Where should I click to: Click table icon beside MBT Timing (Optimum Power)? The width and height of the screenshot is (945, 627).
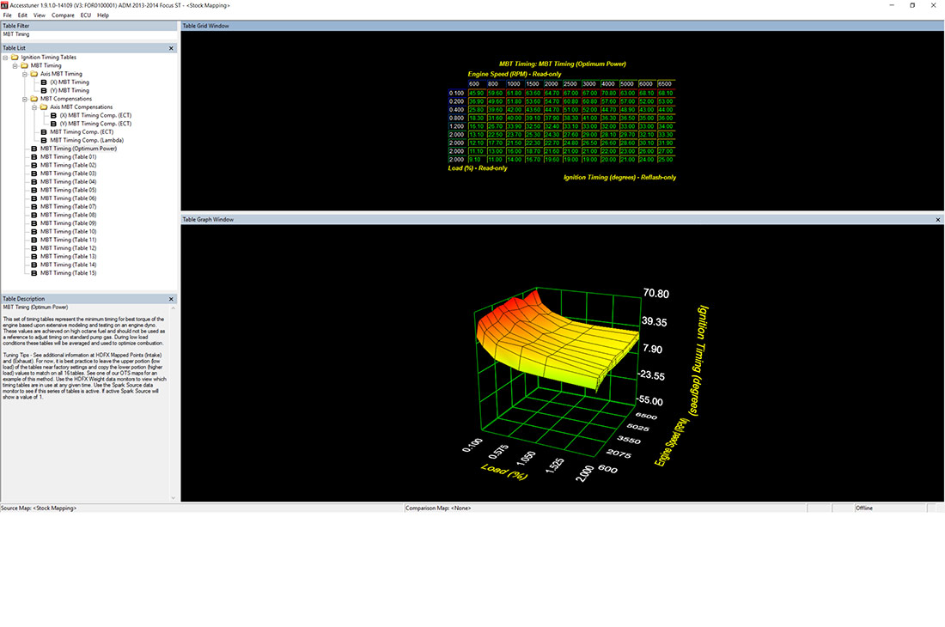click(x=34, y=149)
